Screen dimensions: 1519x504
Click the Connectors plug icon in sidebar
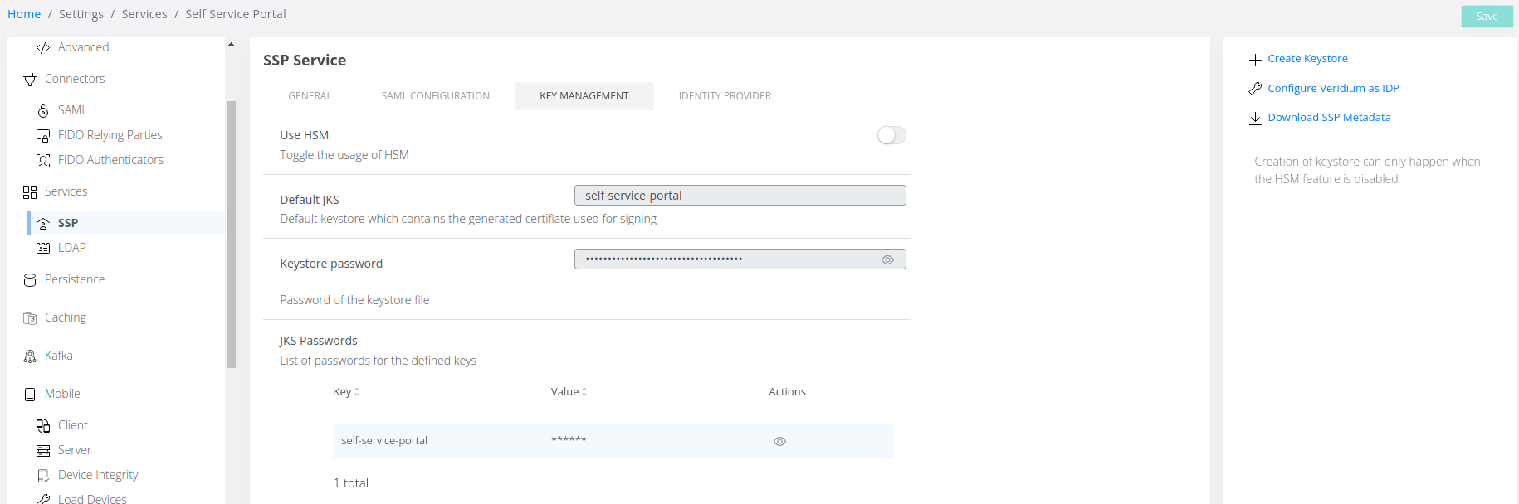(x=30, y=80)
